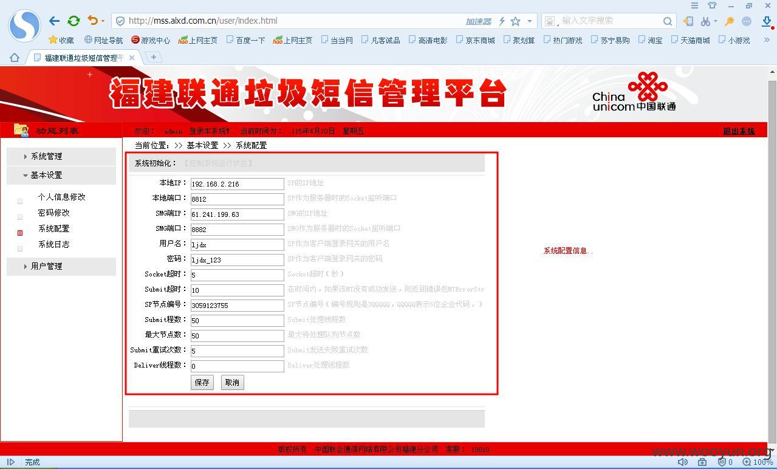Click the Socket超时 input field
Screen dimensions: 777x469
(x=238, y=275)
